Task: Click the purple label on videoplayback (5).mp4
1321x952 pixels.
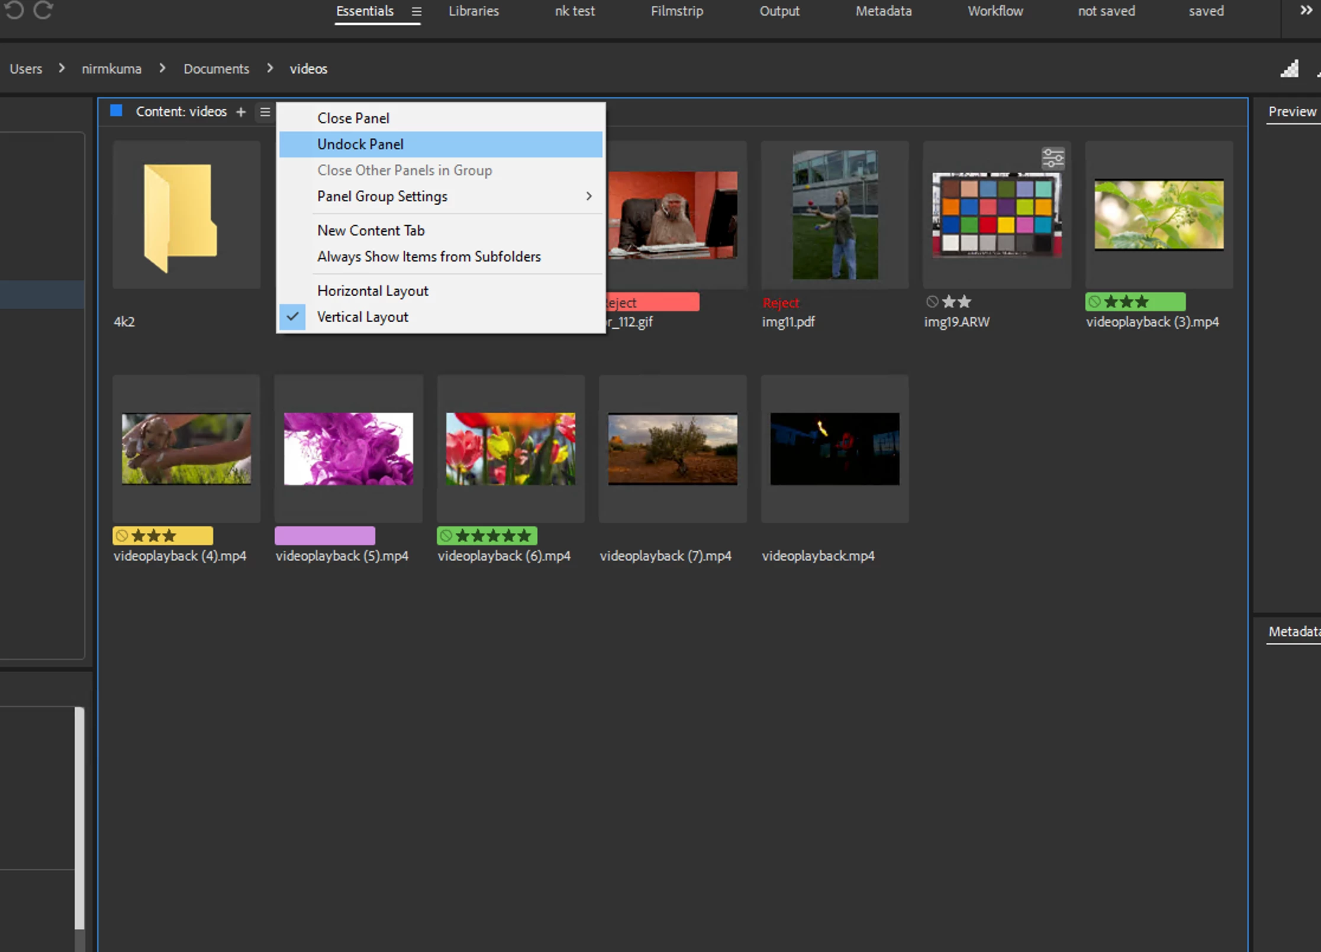Action: (x=325, y=536)
